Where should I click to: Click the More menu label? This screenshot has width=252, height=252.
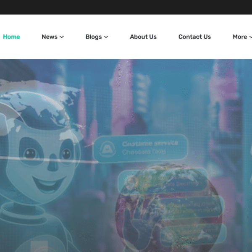click(239, 37)
